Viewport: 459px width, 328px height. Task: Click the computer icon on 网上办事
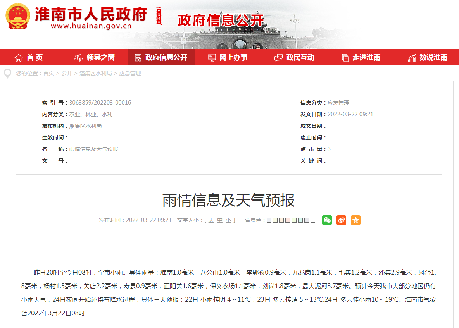coord(211,57)
